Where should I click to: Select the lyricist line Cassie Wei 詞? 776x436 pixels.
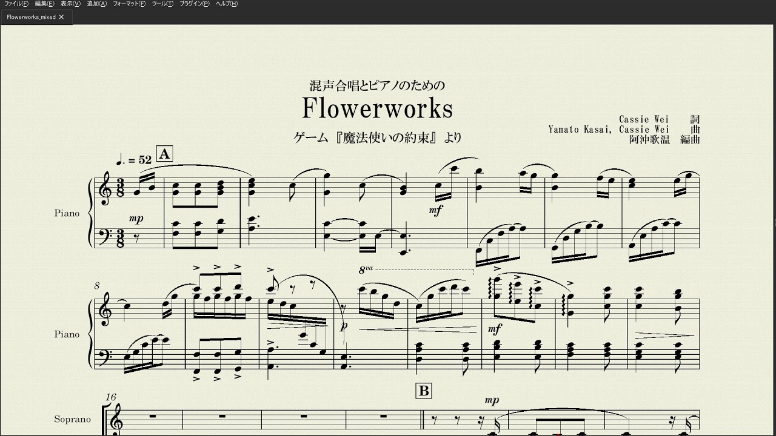[x=660, y=119]
